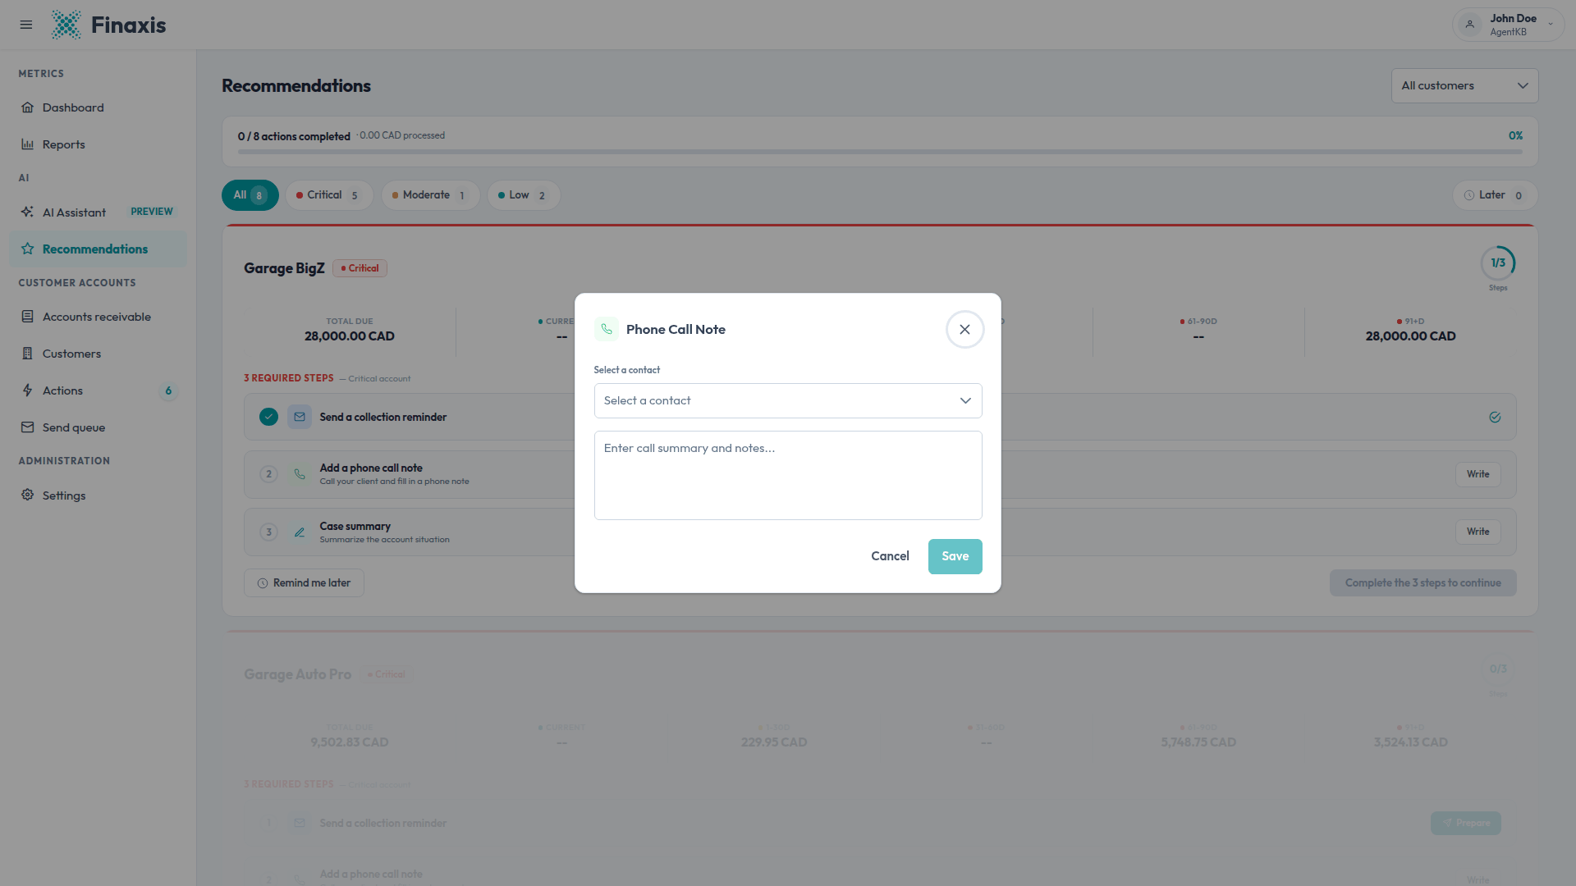Image resolution: width=1576 pixels, height=886 pixels.
Task: Filter by Moderate recommendations
Action: [430, 195]
